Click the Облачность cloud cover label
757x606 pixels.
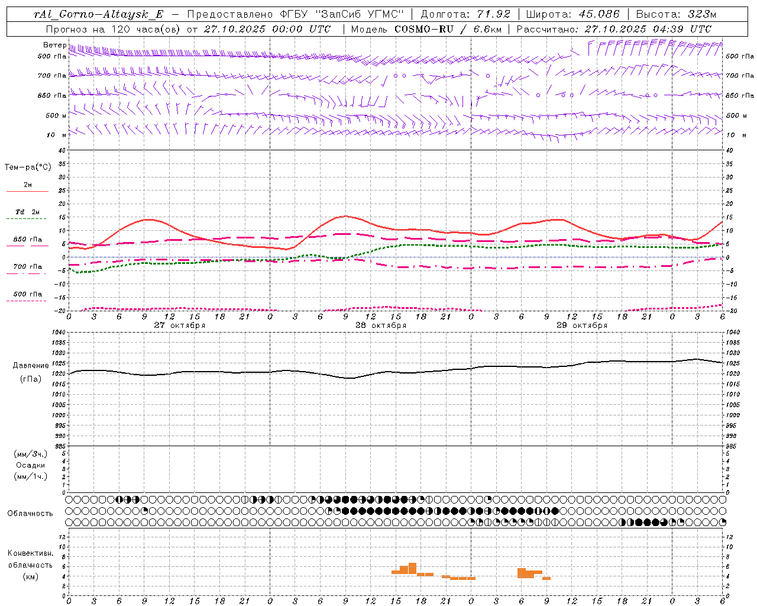30,514
